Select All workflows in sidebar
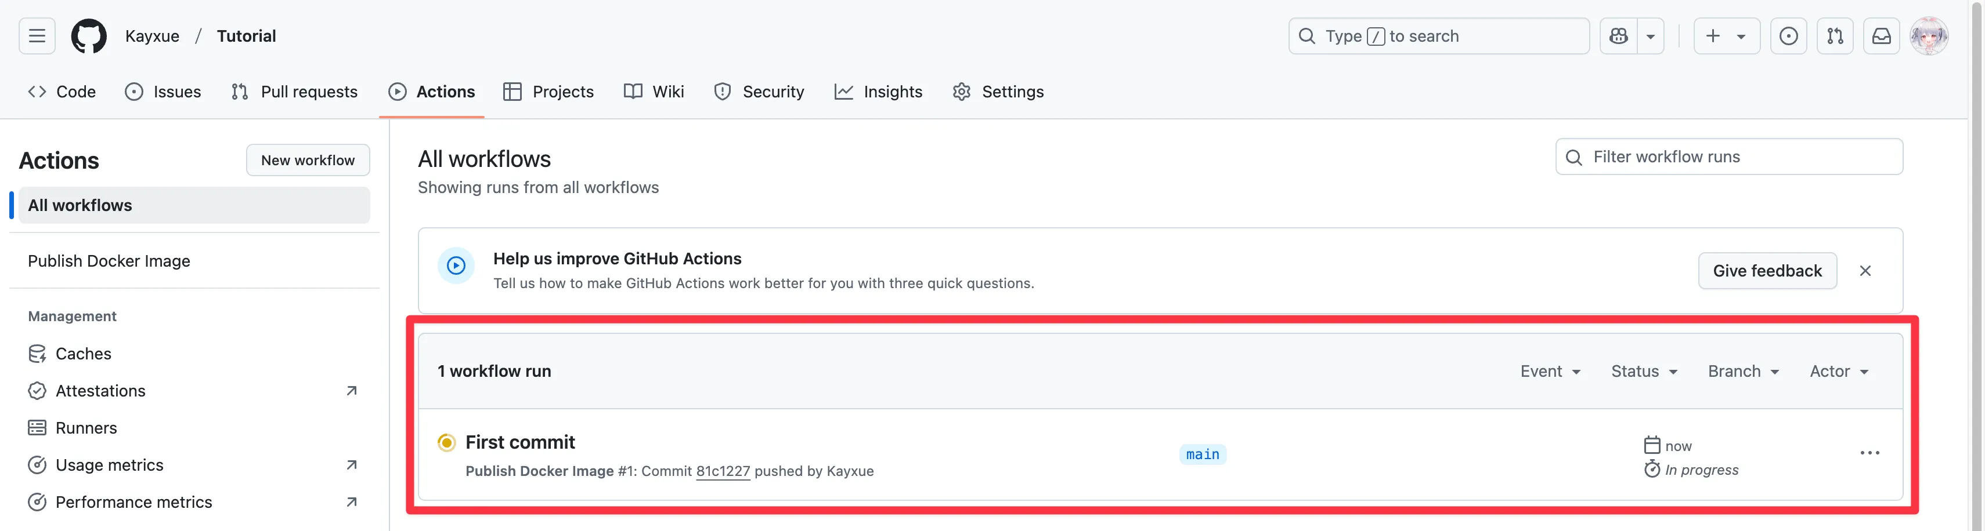 194,205
